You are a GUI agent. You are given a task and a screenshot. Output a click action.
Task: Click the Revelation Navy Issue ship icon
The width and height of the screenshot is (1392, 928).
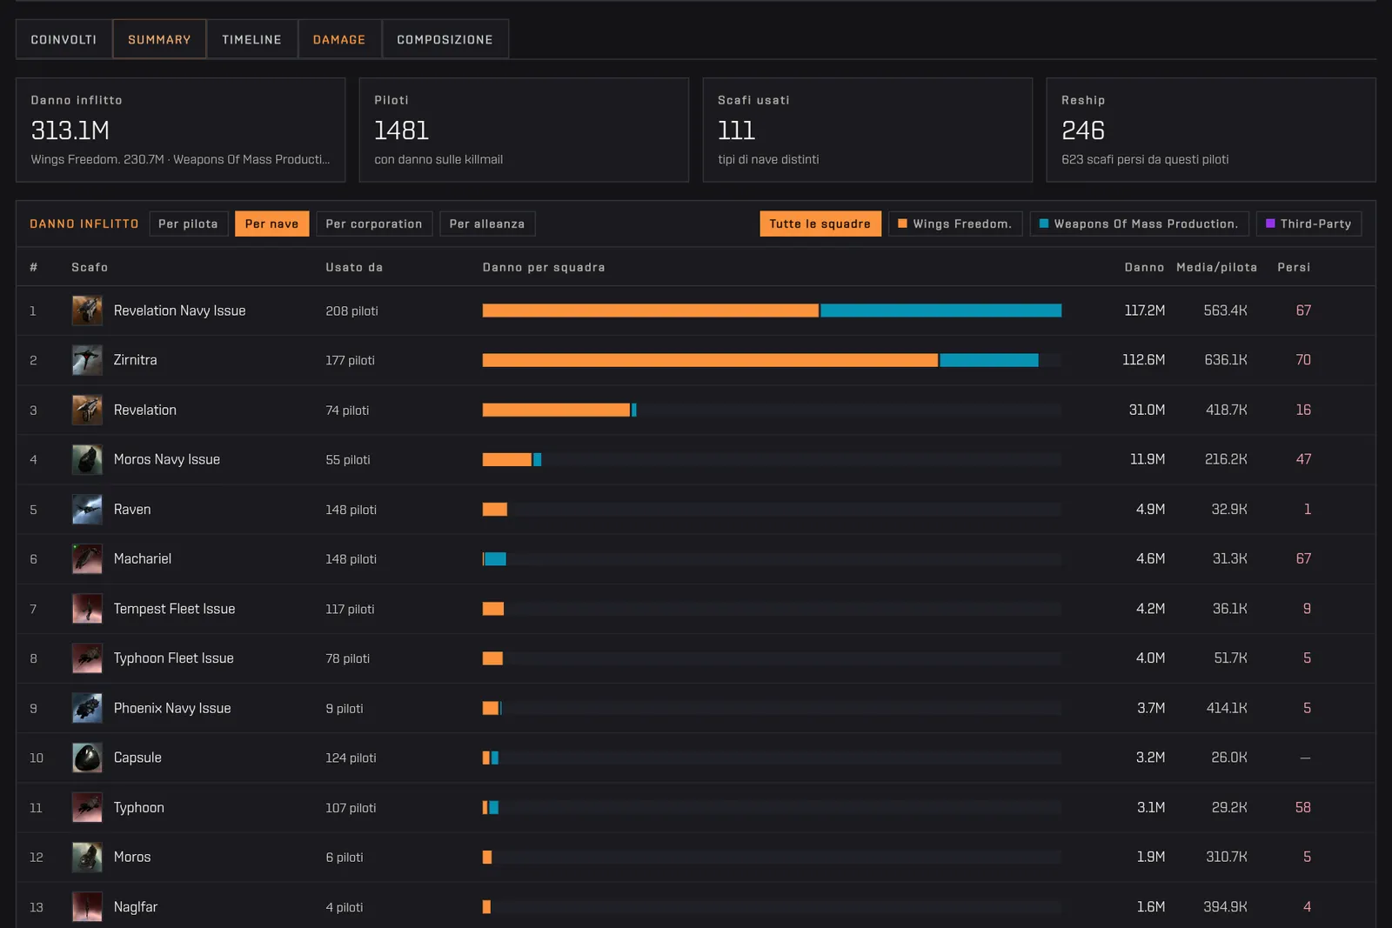pyautogui.click(x=87, y=310)
